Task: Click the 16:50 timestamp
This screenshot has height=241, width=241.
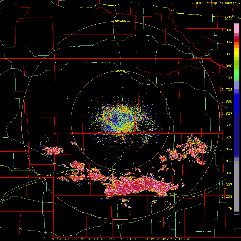Action: click(184, 239)
